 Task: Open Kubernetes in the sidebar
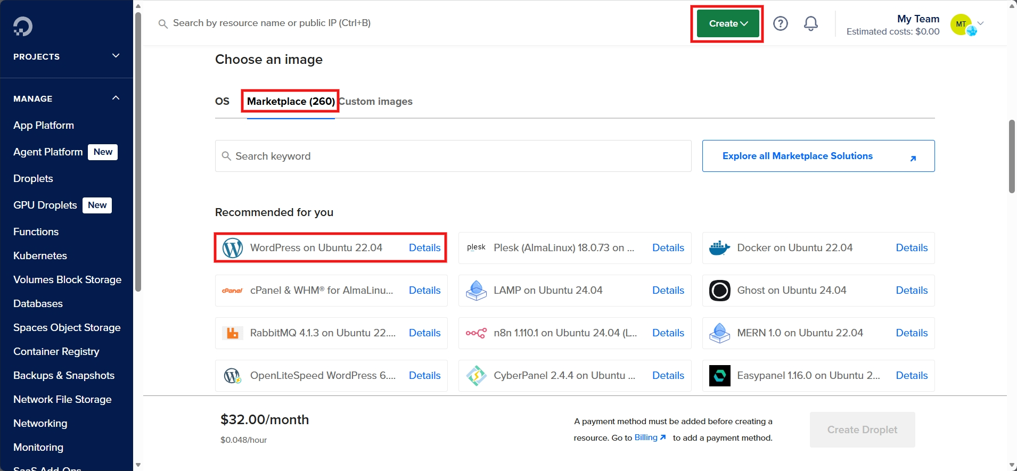tap(40, 255)
